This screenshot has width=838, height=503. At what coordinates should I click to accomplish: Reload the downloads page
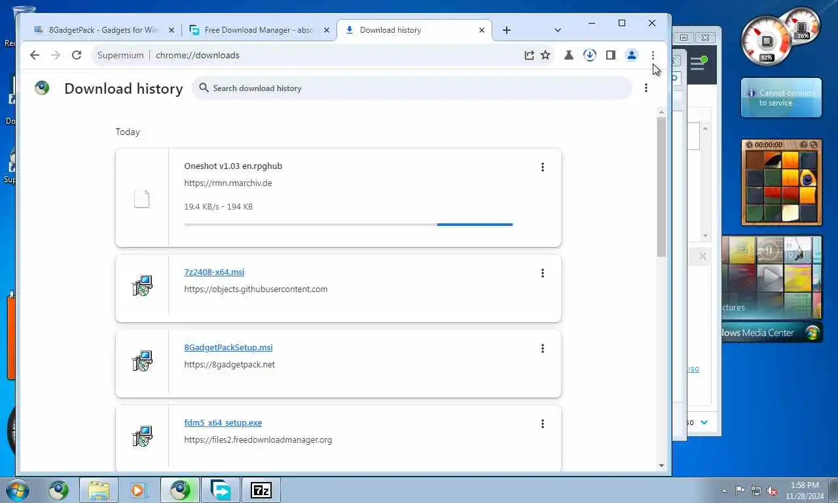tap(77, 55)
